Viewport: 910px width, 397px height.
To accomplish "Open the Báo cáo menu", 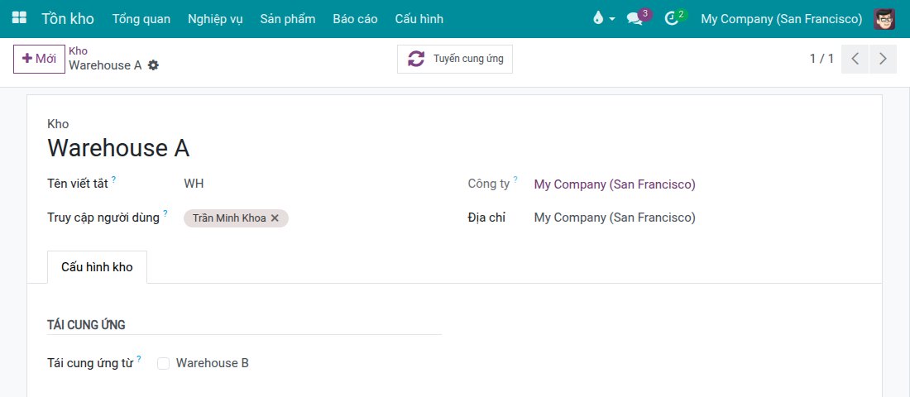I will tap(355, 19).
